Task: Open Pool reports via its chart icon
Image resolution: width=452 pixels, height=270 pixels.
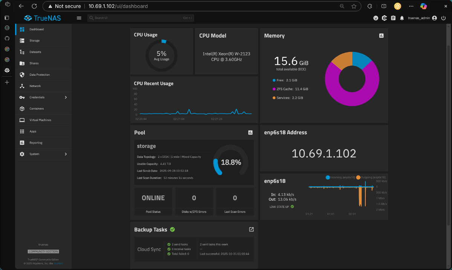Action: (251, 132)
